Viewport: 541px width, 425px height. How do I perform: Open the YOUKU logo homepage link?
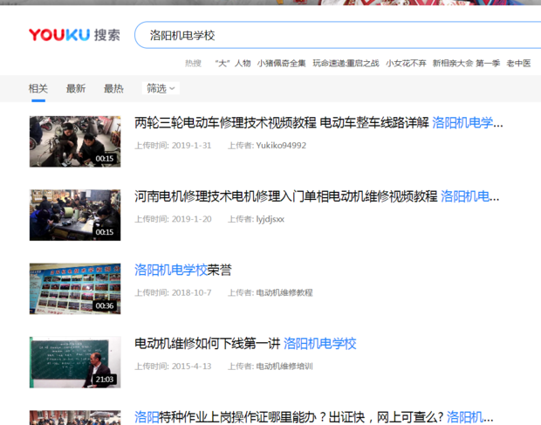(59, 35)
